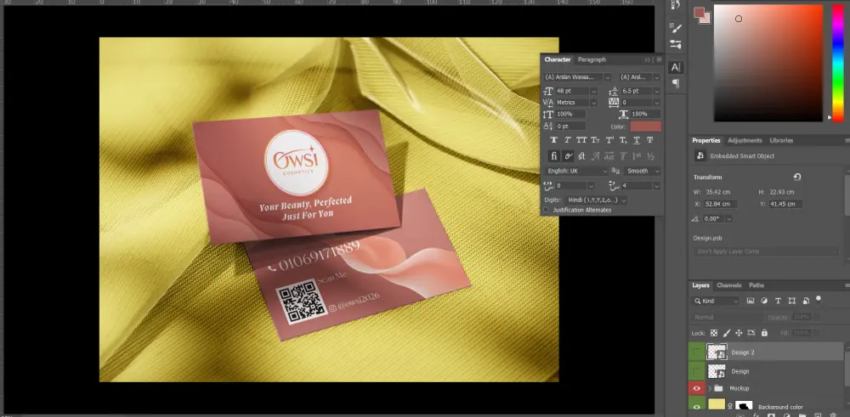
Task: Open the font style dropdown
Action: pos(656,77)
